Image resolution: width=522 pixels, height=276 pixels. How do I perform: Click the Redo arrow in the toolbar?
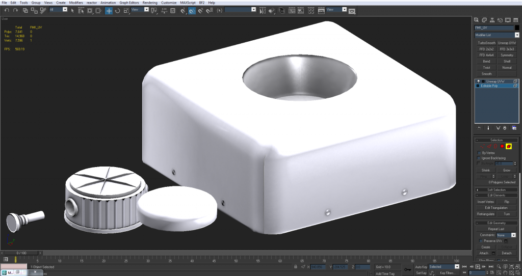[15, 10]
